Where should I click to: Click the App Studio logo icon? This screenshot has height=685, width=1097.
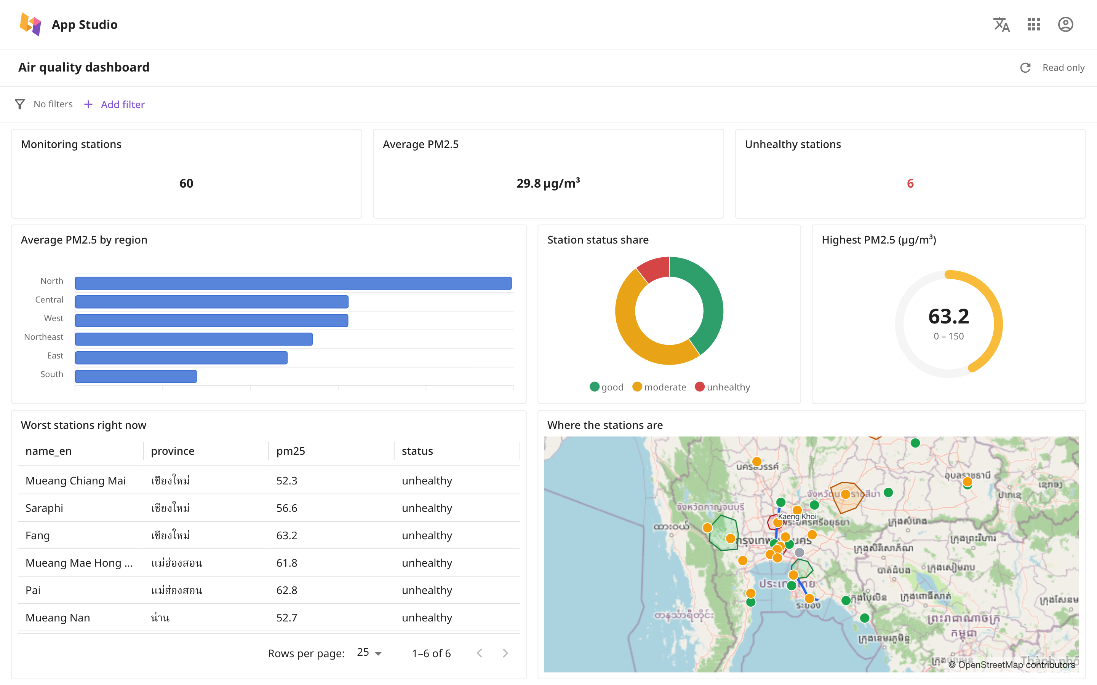point(30,24)
